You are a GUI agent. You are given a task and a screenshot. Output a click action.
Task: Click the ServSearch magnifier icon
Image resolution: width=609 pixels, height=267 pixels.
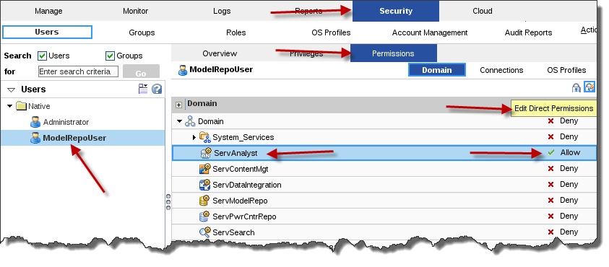pyautogui.click(x=204, y=232)
